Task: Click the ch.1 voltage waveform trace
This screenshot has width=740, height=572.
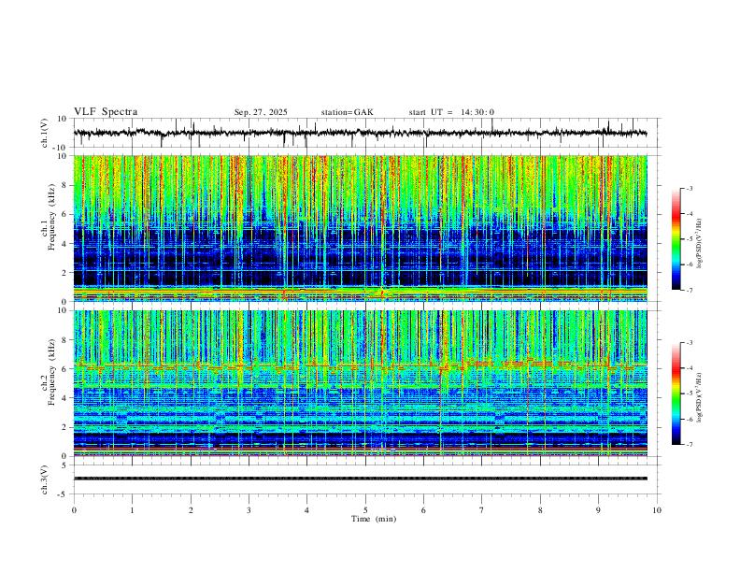Action: click(x=360, y=133)
